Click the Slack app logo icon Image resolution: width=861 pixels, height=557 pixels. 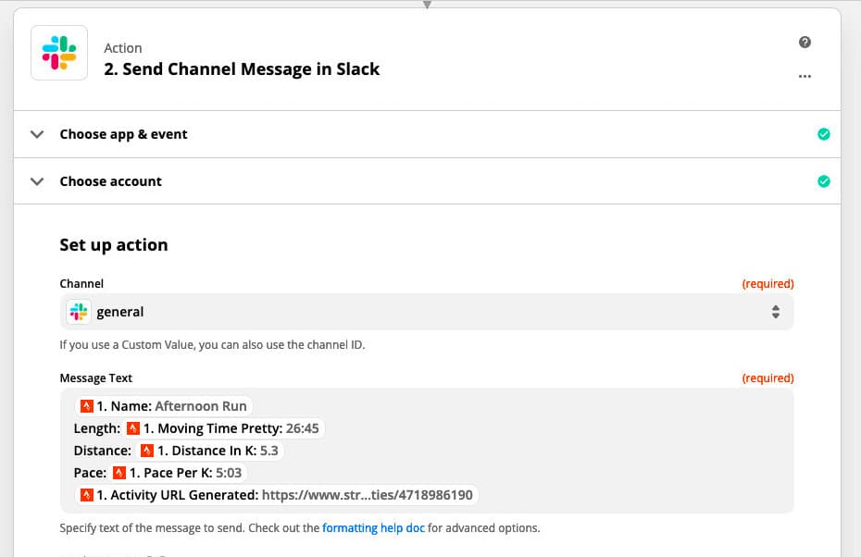coord(59,53)
